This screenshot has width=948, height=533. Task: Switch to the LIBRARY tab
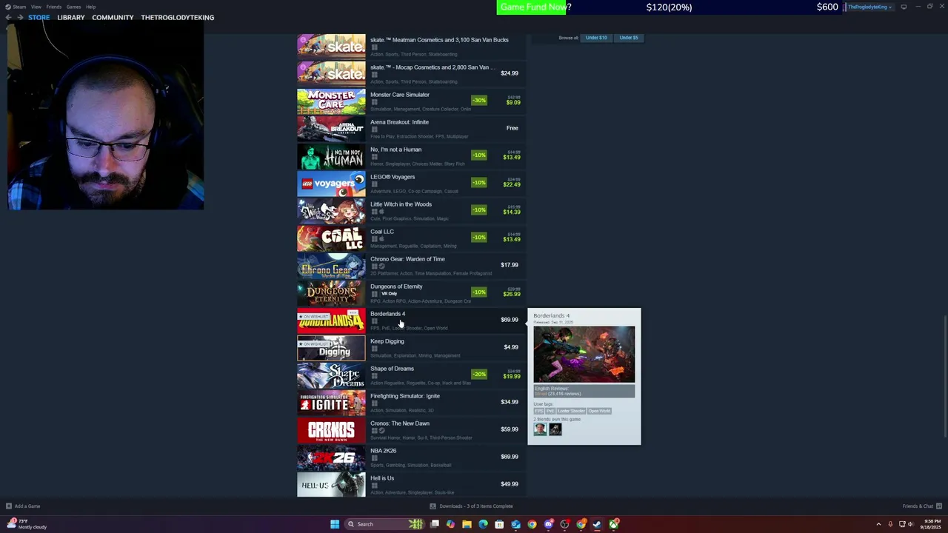point(71,17)
